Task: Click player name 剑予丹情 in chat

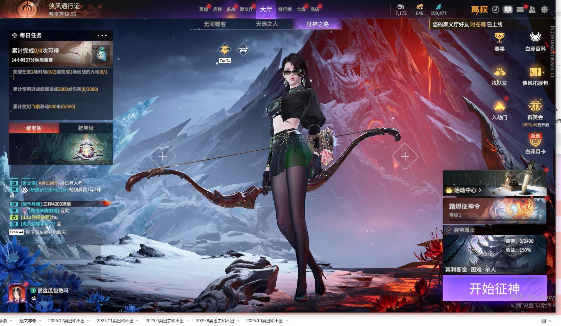Action: [x=31, y=204]
